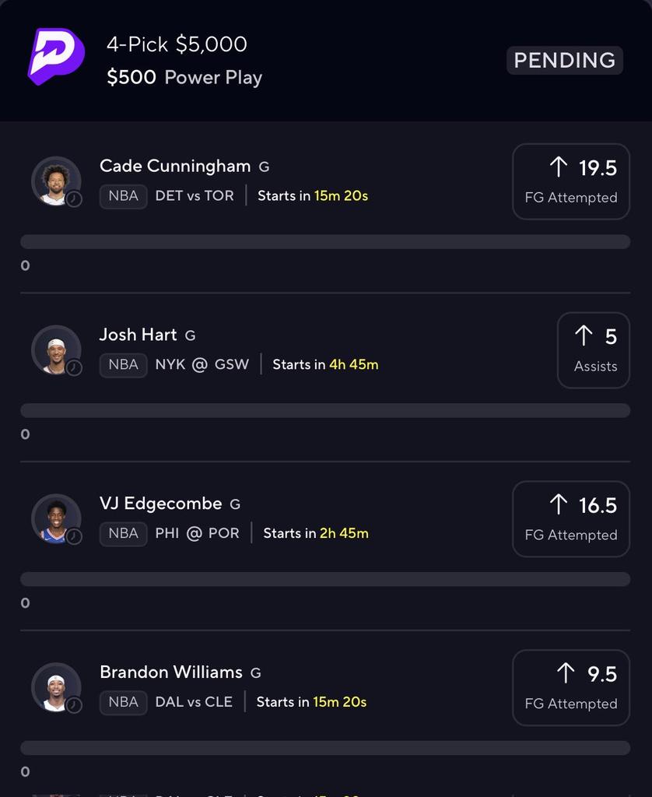Tap the clock icon on Brandon Williams' avatar
The image size is (652, 797).
[74, 705]
